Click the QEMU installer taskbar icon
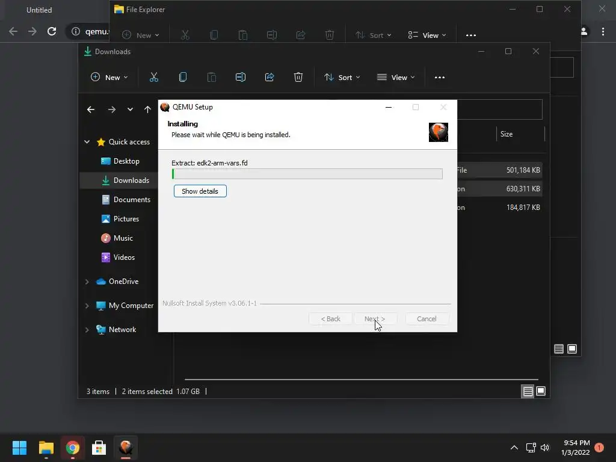Viewport: 616px width, 462px height. pyautogui.click(x=126, y=448)
